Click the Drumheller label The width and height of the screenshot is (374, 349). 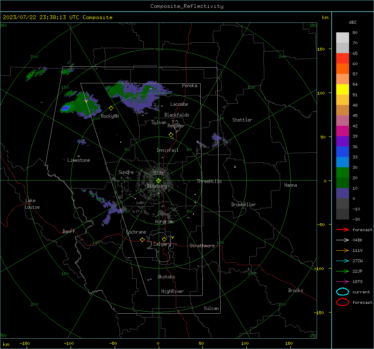tap(244, 205)
